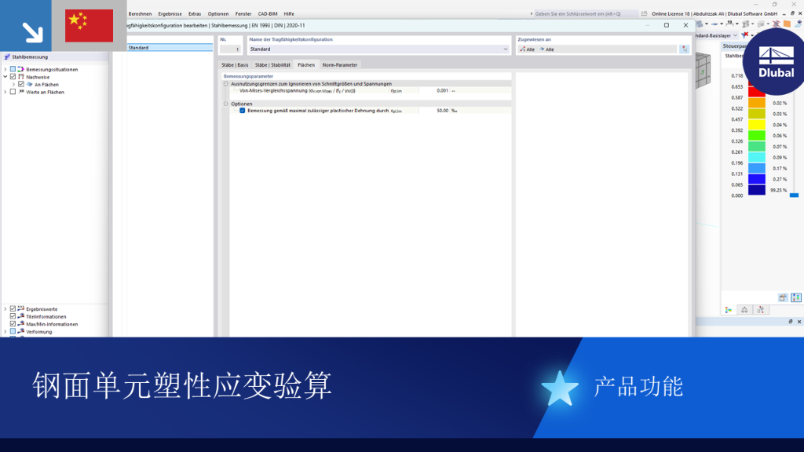
Task: Click the Max/Min-Informationen tree icon
Action: click(21, 324)
